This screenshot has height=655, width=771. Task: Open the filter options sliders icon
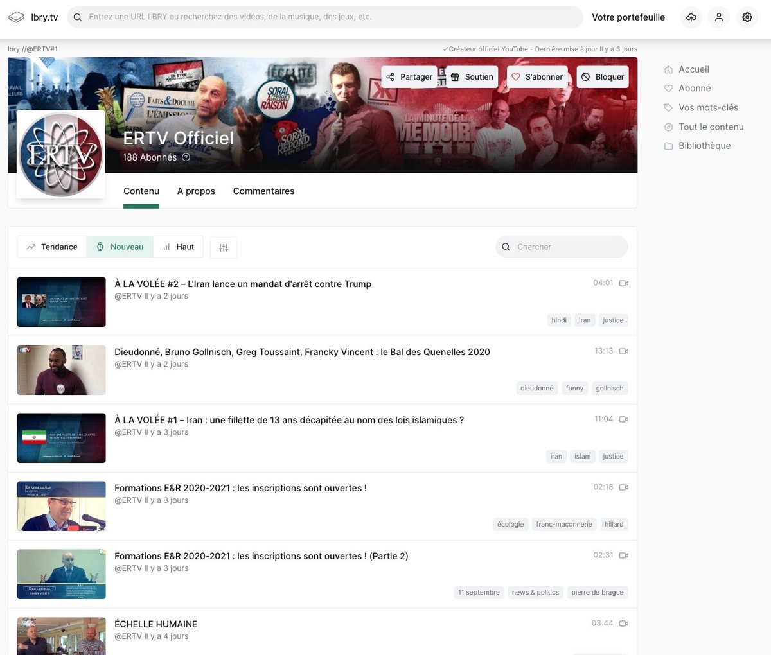[x=224, y=247]
